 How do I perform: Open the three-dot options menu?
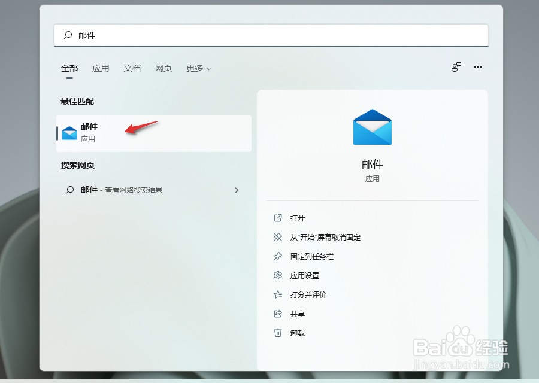coord(478,67)
